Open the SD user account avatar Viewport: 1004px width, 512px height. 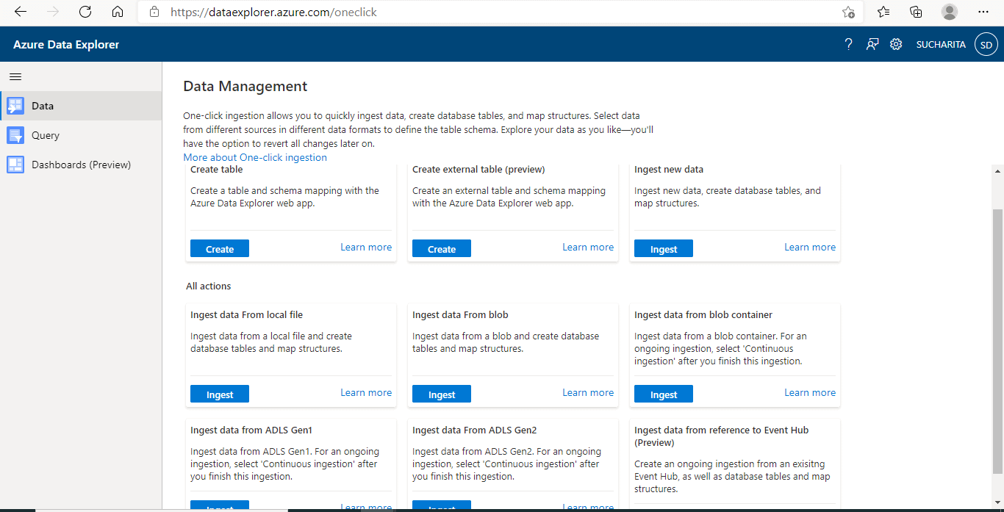point(986,45)
